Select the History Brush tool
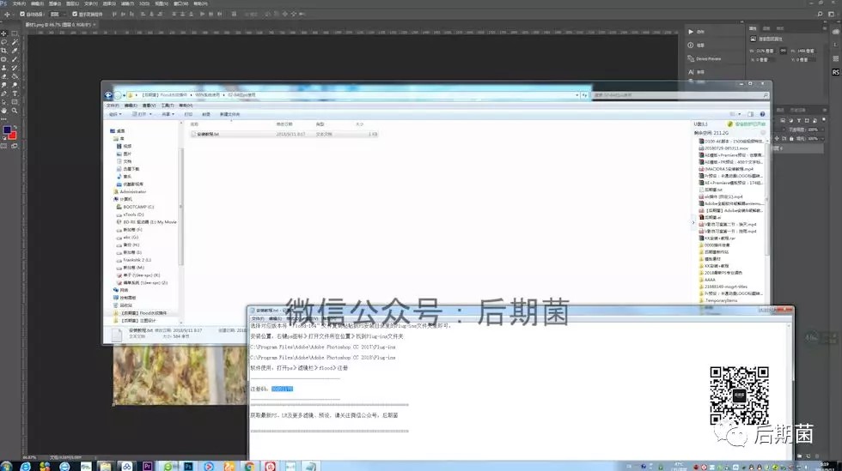Image resolution: width=842 pixels, height=471 pixels. point(15,68)
